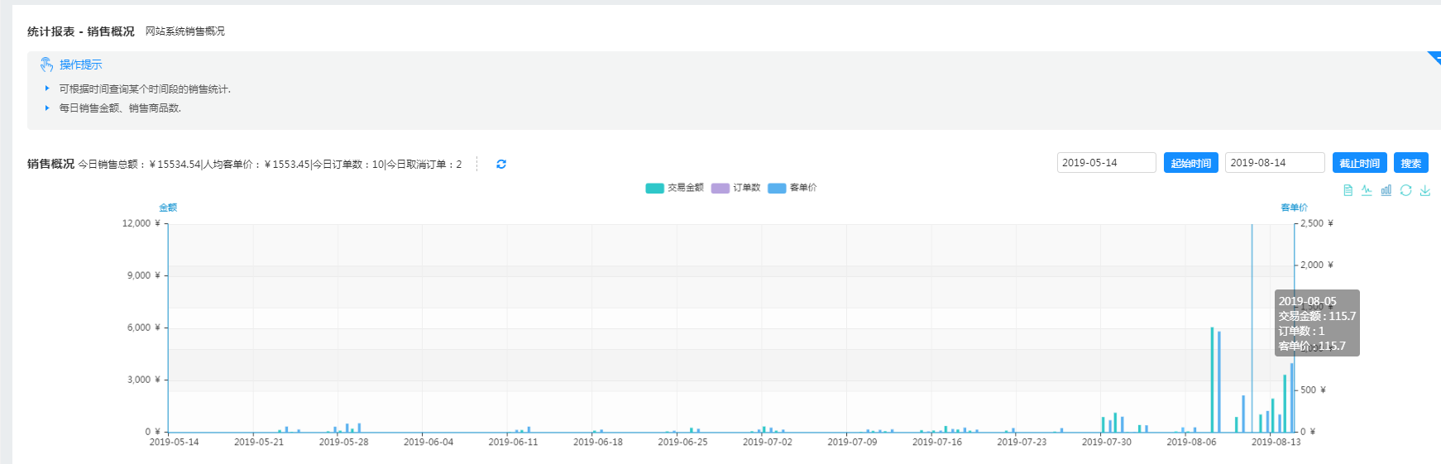Click the end date field 2019-08-14
1441x464 pixels.
coord(1274,163)
